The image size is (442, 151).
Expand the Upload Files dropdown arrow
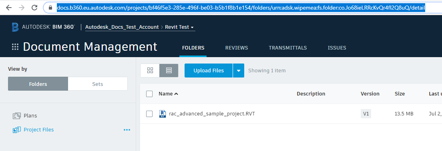point(239,71)
